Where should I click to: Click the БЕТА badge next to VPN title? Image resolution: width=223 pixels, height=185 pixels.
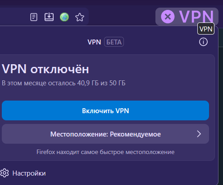(x=114, y=42)
